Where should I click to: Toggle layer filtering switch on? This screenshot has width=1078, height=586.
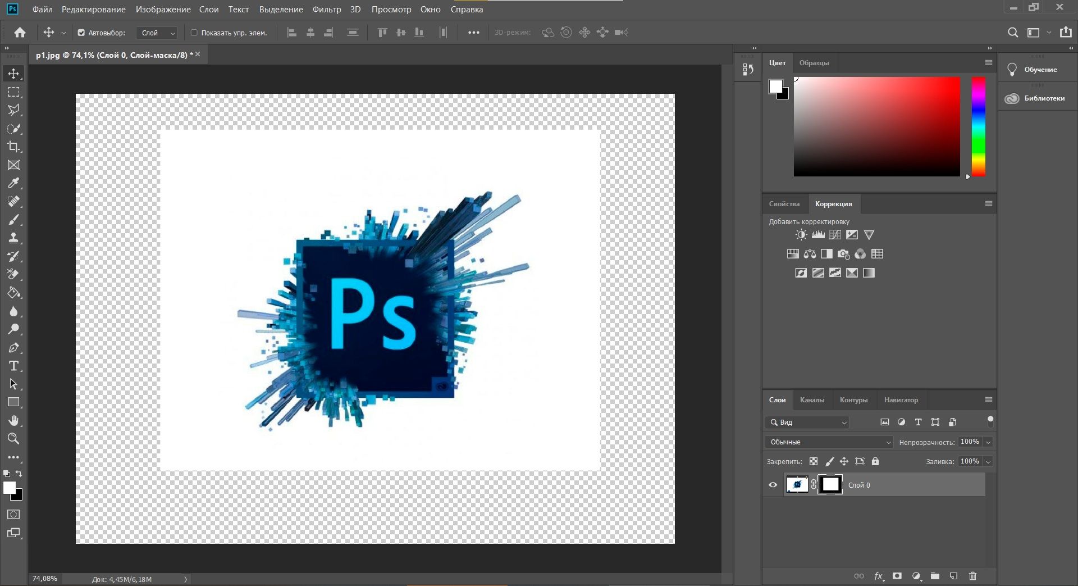pyautogui.click(x=990, y=421)
